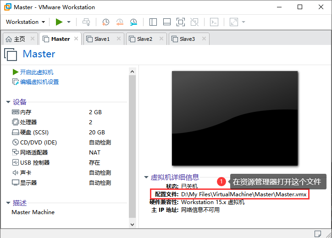This screenshot has width=332, height=238.
Task: Close the Slave1 tab
Action: [119, 39]
